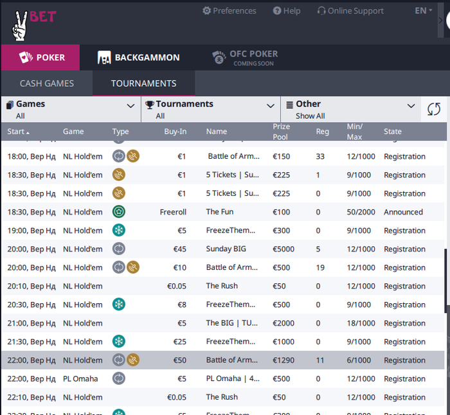Click snowflake icon on 20:30 FreezeThem row
Screen dimensions: 450x415
coord(118,305)
